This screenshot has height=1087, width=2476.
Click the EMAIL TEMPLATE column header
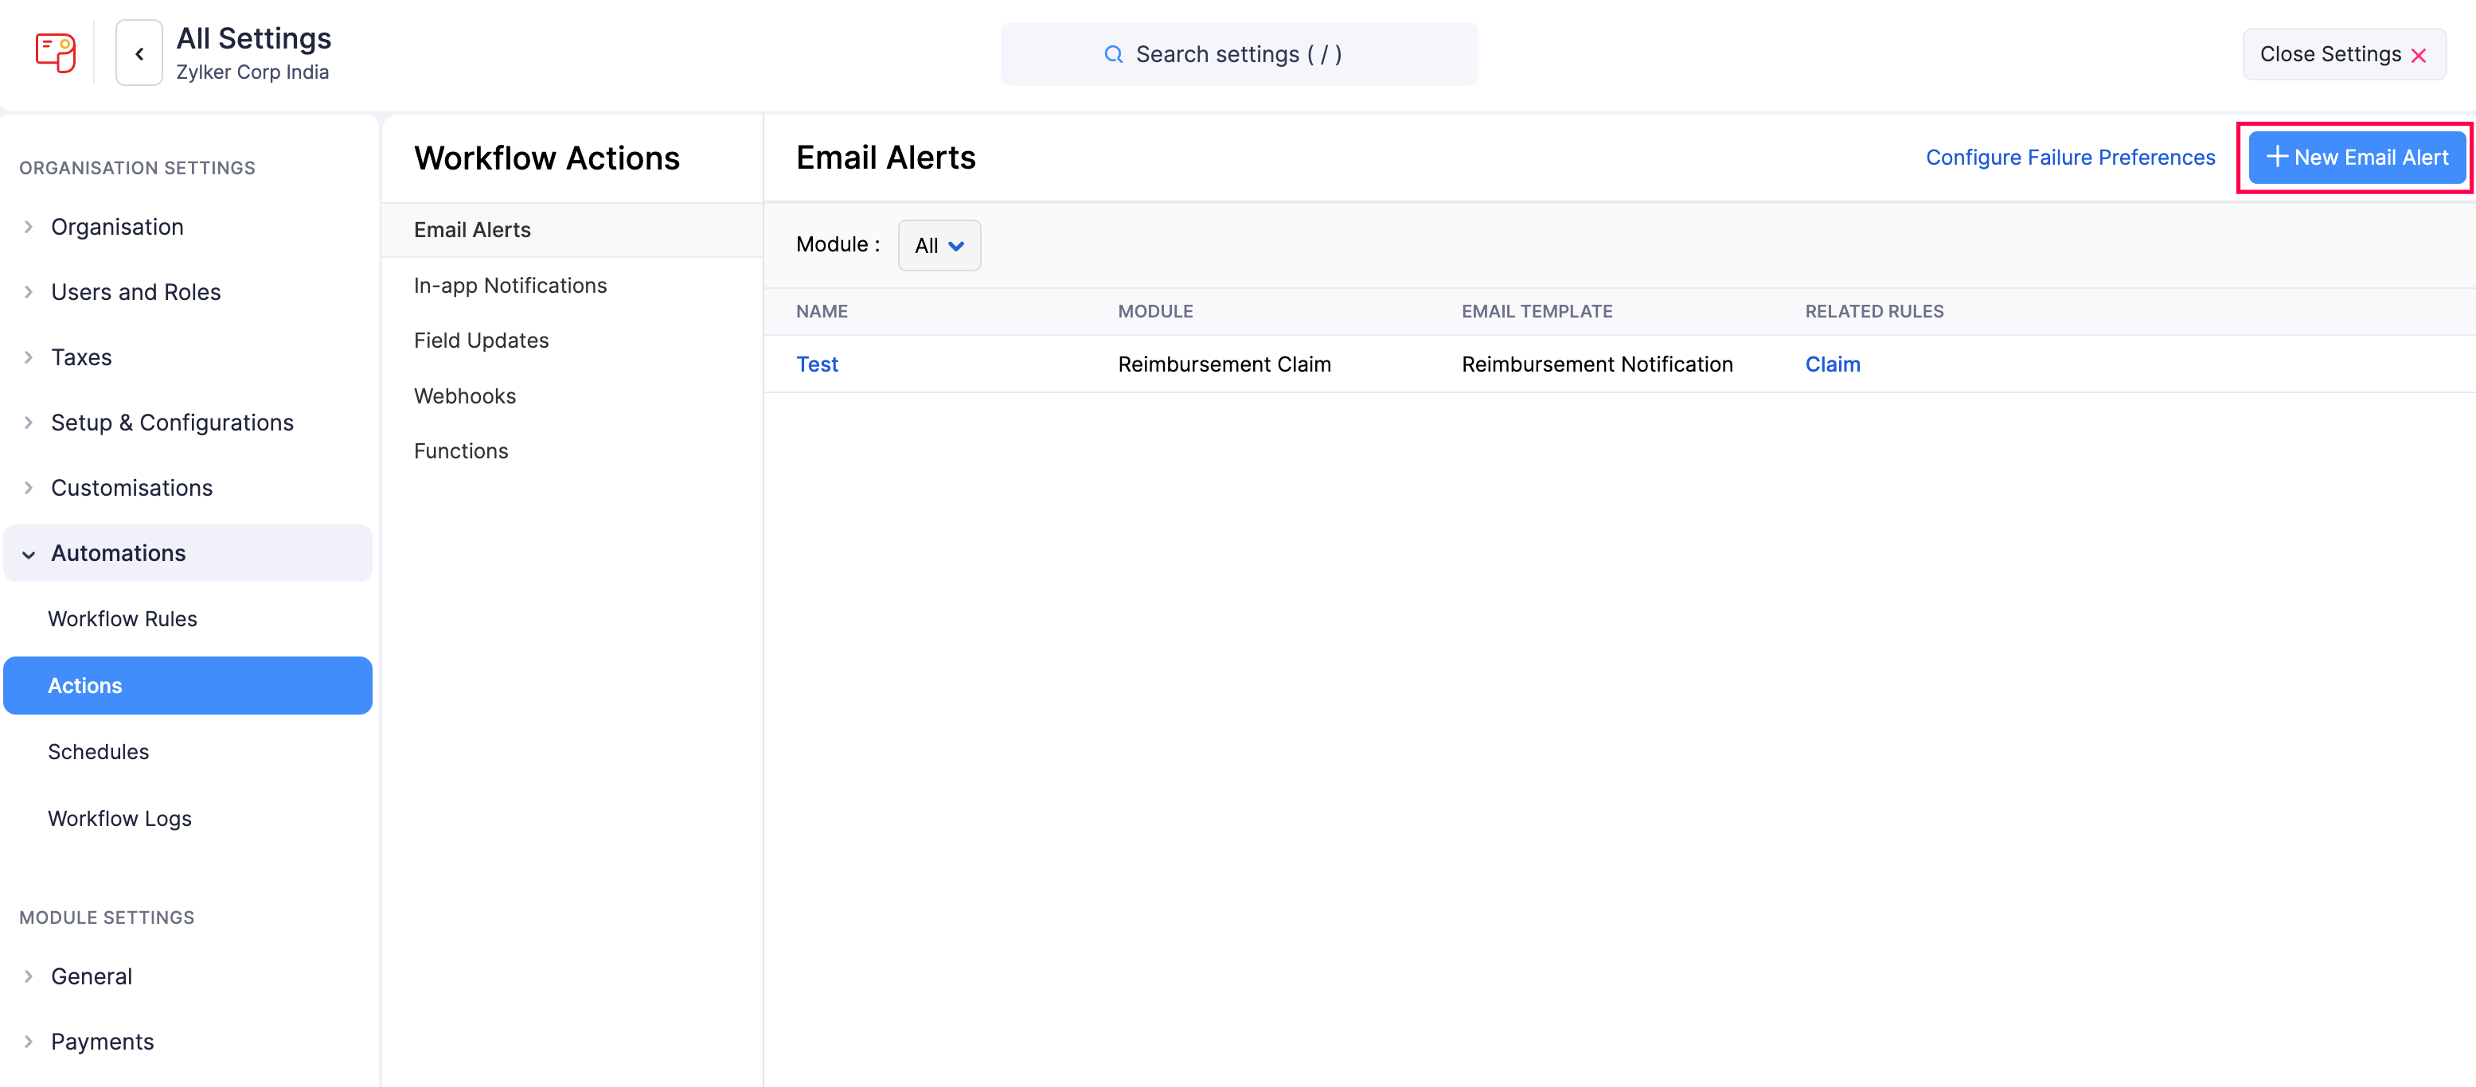click(1537, 311)
